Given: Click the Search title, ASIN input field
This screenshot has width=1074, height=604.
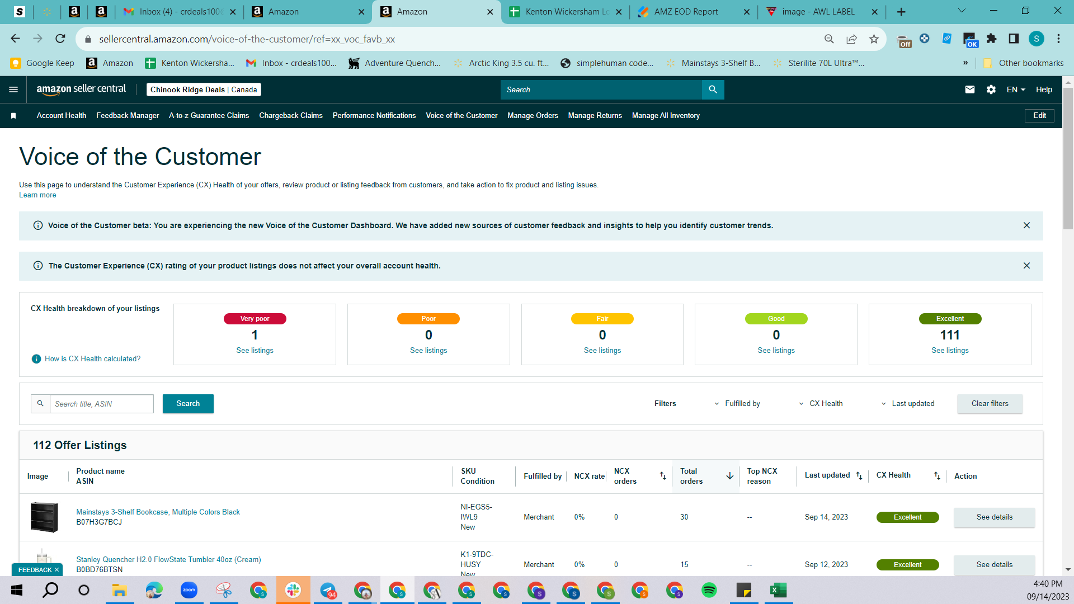Looking at the screenshot, I should (102, 404).
